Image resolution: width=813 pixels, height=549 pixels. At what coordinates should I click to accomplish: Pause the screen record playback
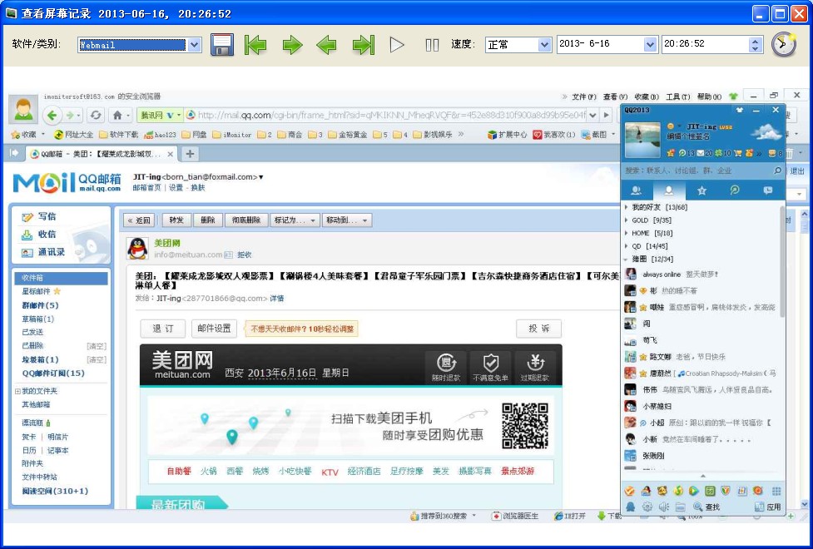[x=432, y=45]
